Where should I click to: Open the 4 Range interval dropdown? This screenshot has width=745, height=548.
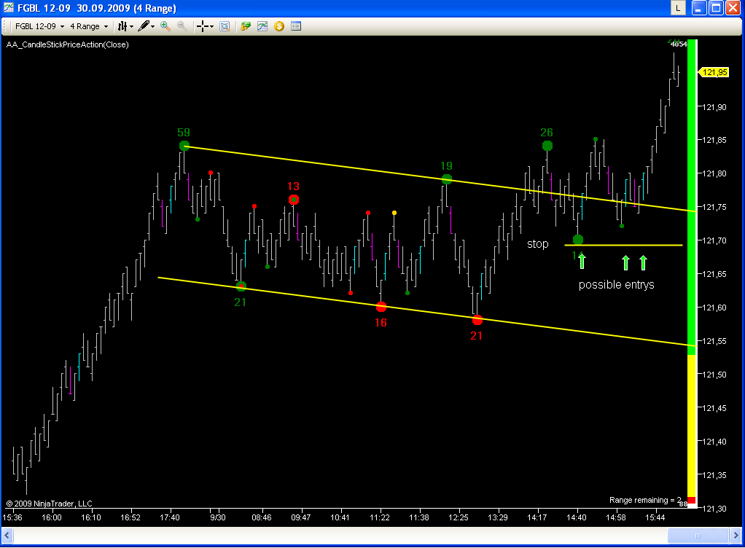click(x=89, y=26)
